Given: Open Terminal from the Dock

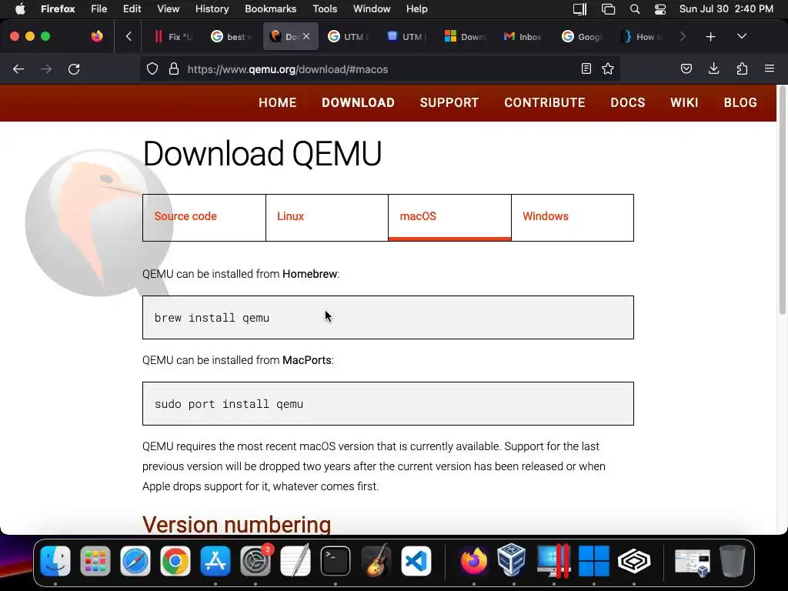Looking at the screenshot, I should (336, 561).
